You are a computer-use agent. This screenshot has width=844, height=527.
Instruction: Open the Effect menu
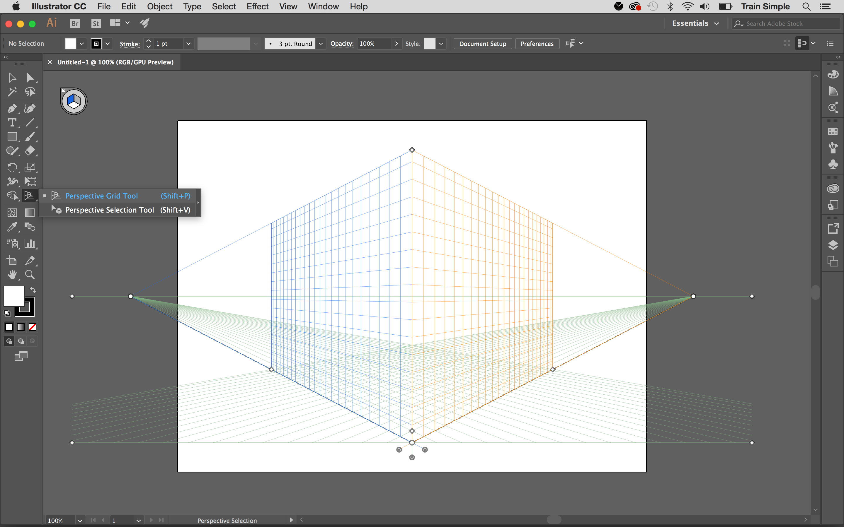click(x=256, y=7)
